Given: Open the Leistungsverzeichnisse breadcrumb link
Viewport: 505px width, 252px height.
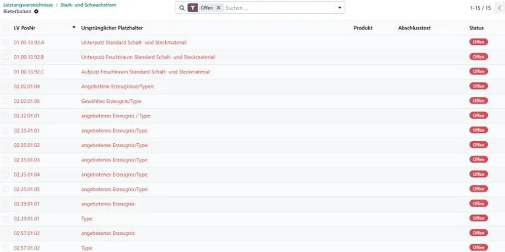Looking at the screenshot, I should point(28,5).
